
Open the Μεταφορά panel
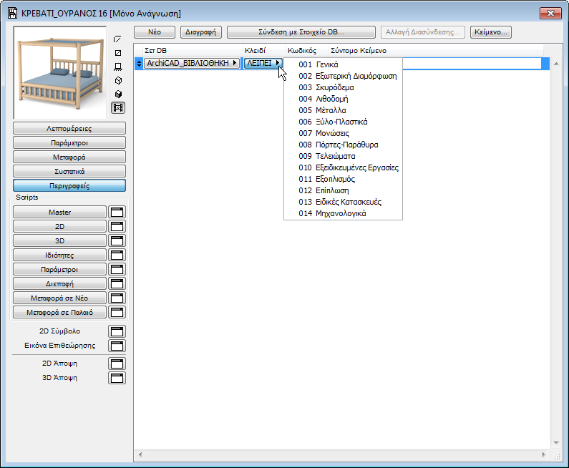(69, 157)
